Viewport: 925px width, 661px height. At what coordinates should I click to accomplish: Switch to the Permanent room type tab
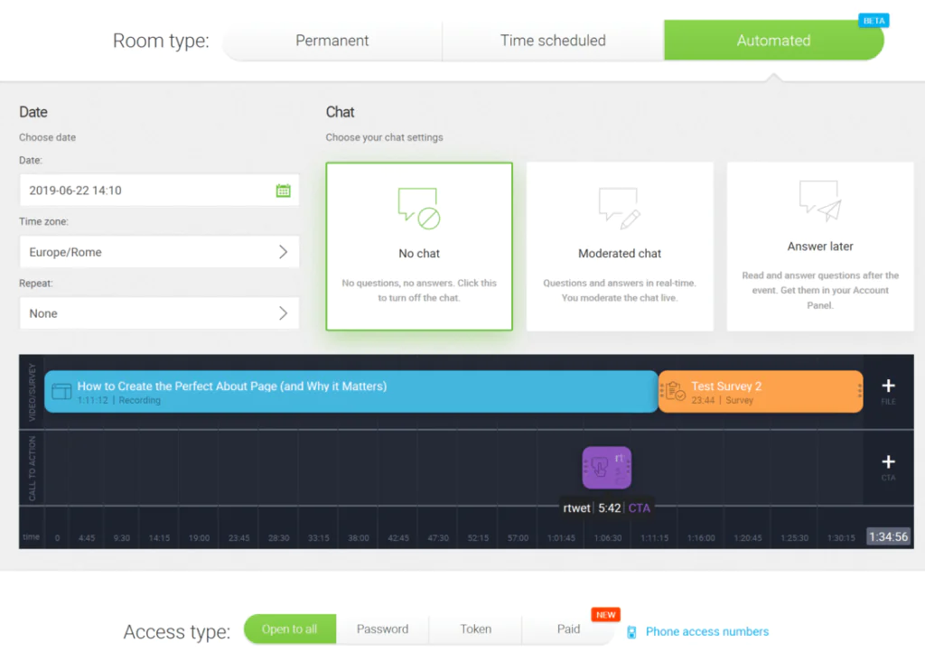[332, 41]
